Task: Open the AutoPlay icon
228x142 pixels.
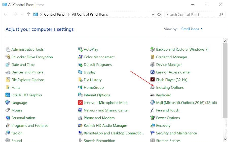Action: (x=80, y=49)
